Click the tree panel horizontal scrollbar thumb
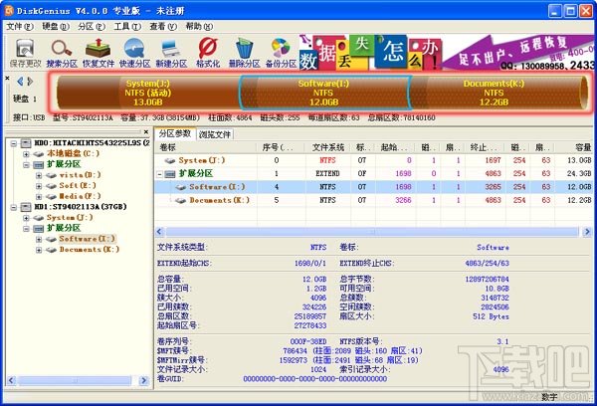This screenshot has height=406, width=597. tap(75, 380)
